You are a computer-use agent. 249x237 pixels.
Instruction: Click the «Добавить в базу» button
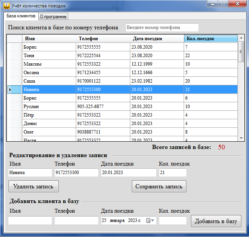pos(216,221)
